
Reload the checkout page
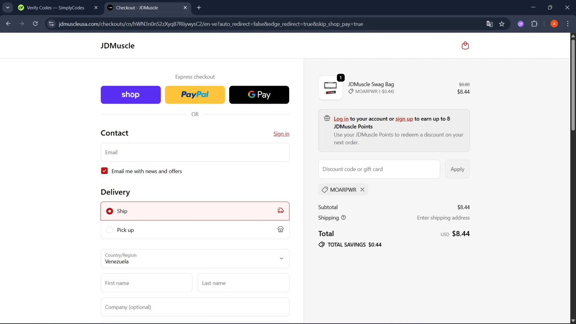[x=35, y=24]
